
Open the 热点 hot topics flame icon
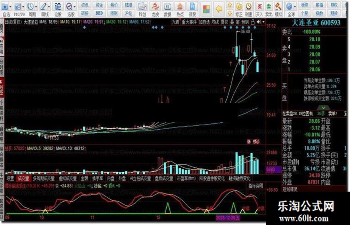[x=180, y=7]
